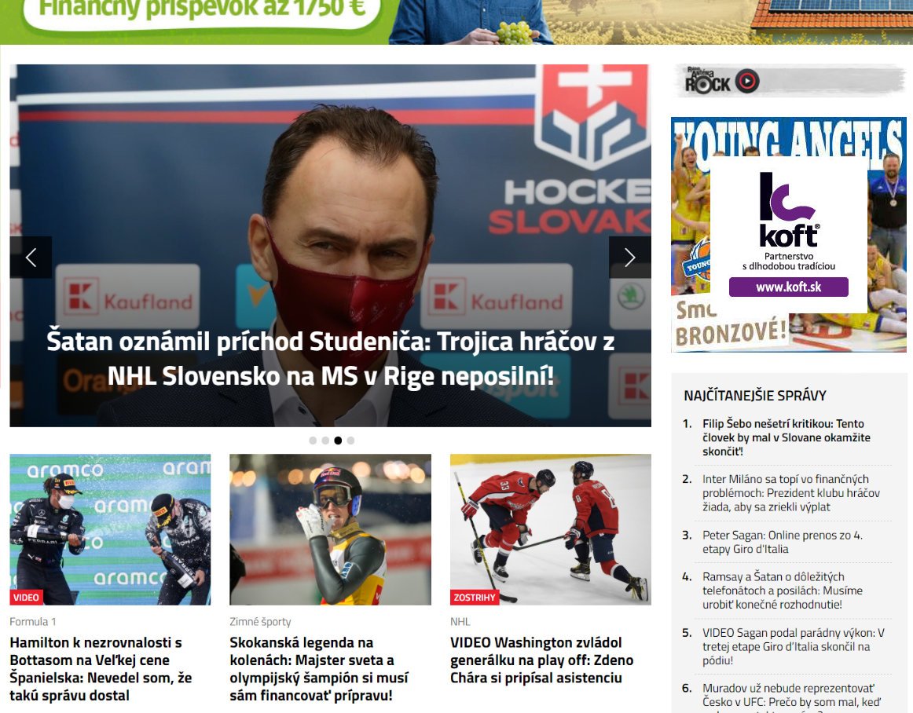Play Radio Anténa Rock stream
The width and height of the screenshot is (913, 713).
coord(747,81)
